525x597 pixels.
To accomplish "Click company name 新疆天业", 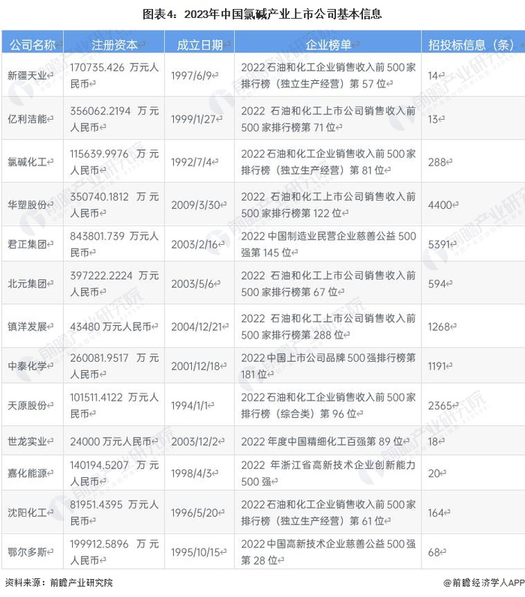I will pos(27,76).
